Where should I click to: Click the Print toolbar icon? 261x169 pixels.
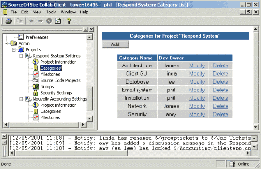pos(8,21)
